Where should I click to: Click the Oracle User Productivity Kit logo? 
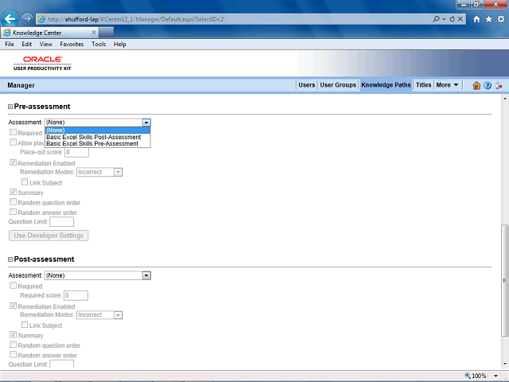tap(42, 63)
